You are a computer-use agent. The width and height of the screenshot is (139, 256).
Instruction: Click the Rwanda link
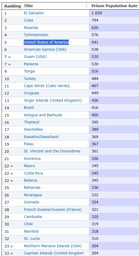coord(31,28)
